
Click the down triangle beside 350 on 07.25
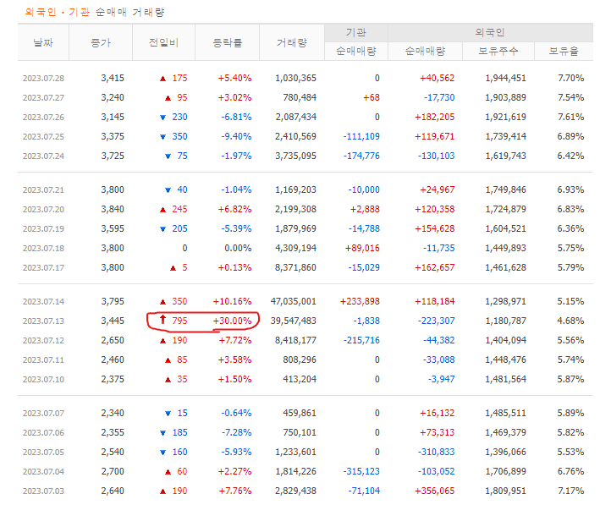click(162, 137)
